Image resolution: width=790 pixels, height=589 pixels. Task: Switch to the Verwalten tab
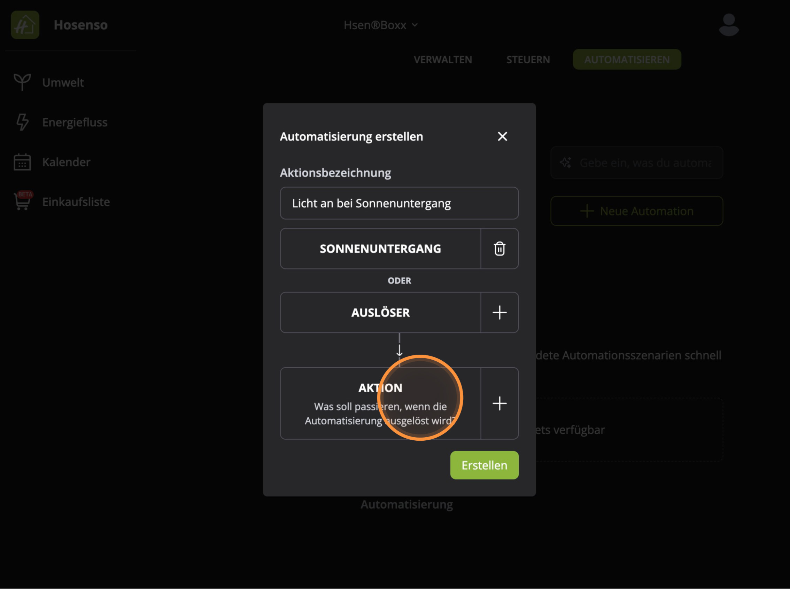443,60
